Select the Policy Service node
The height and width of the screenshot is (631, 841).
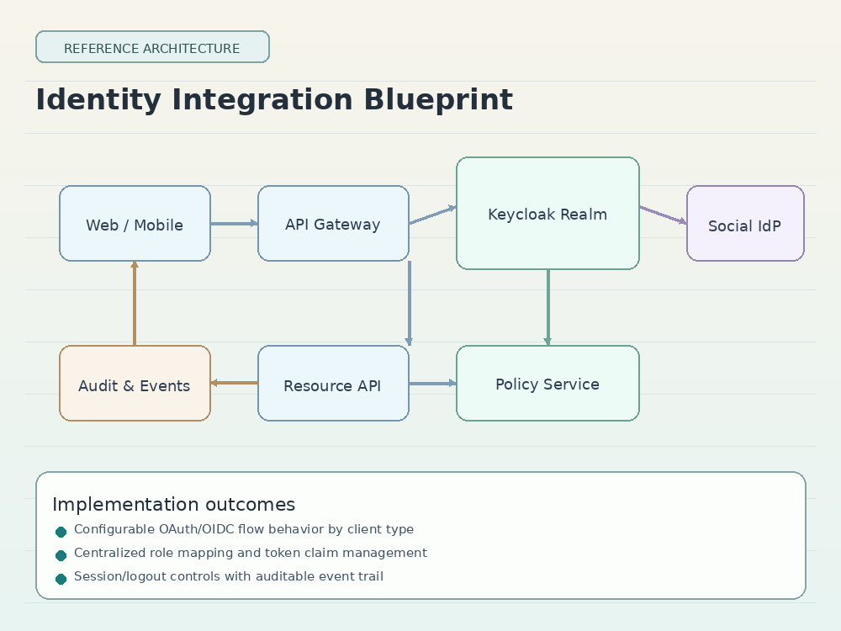547,384
